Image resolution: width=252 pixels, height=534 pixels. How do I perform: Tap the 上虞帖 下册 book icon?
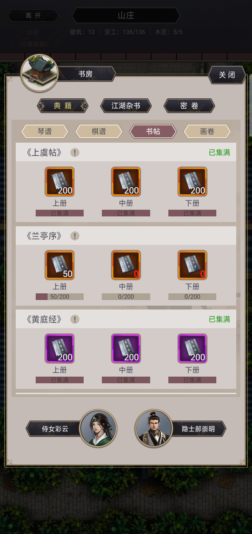tap(192, 182)
